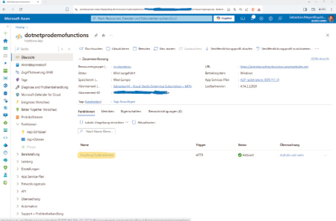Open Ereignisse (Vorschau)
The image size is (336, 221).
click(36, 102)
